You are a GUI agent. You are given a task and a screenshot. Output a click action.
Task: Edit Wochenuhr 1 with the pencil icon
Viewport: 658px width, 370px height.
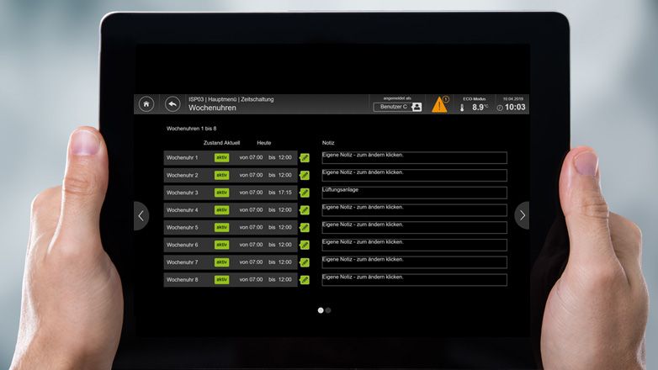click(305, 157)
